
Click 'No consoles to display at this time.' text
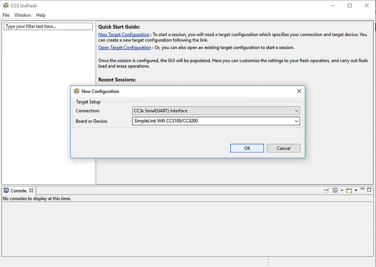37,199
